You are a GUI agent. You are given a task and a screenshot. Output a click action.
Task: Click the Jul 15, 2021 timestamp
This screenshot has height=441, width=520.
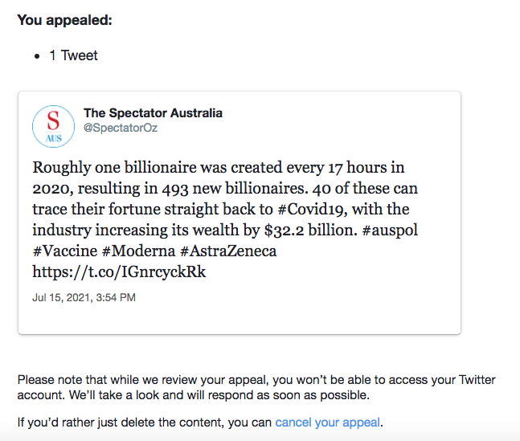pyautogui.click(x=84, y=297)
